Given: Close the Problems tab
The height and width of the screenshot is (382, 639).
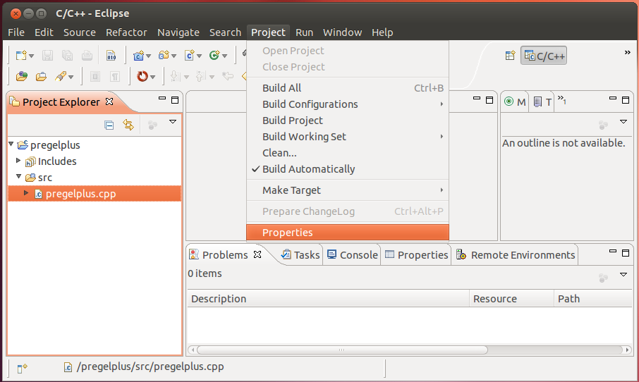Looking at the screenshot, I should pos(257,254).
